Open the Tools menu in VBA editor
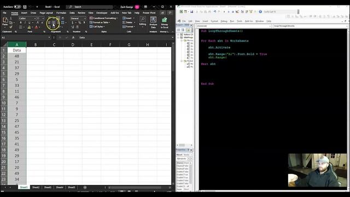This screenshot has width=350, height=197. tap(240, 21)
